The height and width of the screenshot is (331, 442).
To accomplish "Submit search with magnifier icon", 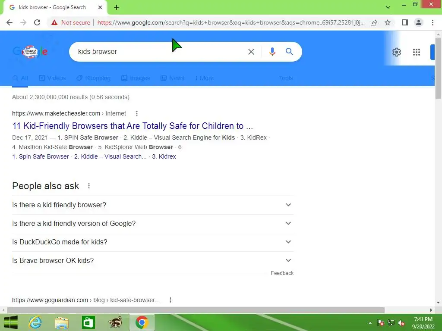I will (290, 52).
